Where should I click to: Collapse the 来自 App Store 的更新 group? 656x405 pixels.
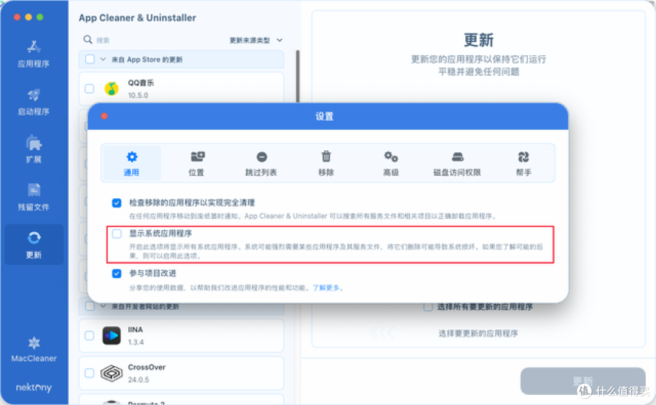click(103, 59)
